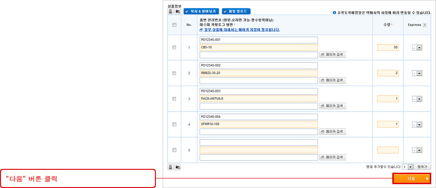Click the folder icon below the product table

[x=177, y=167]
